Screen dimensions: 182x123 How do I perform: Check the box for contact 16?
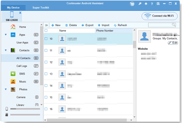46,109
